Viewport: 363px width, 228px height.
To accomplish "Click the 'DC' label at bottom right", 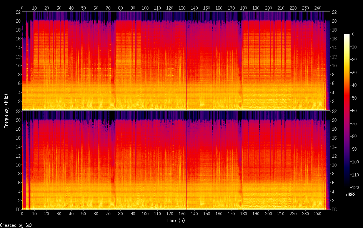I will click(335, 210).
